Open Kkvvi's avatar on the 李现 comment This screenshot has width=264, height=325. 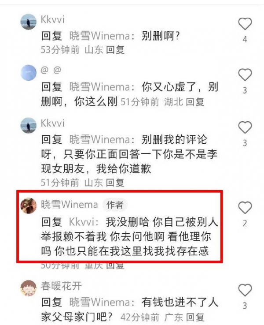pos(29,125)
